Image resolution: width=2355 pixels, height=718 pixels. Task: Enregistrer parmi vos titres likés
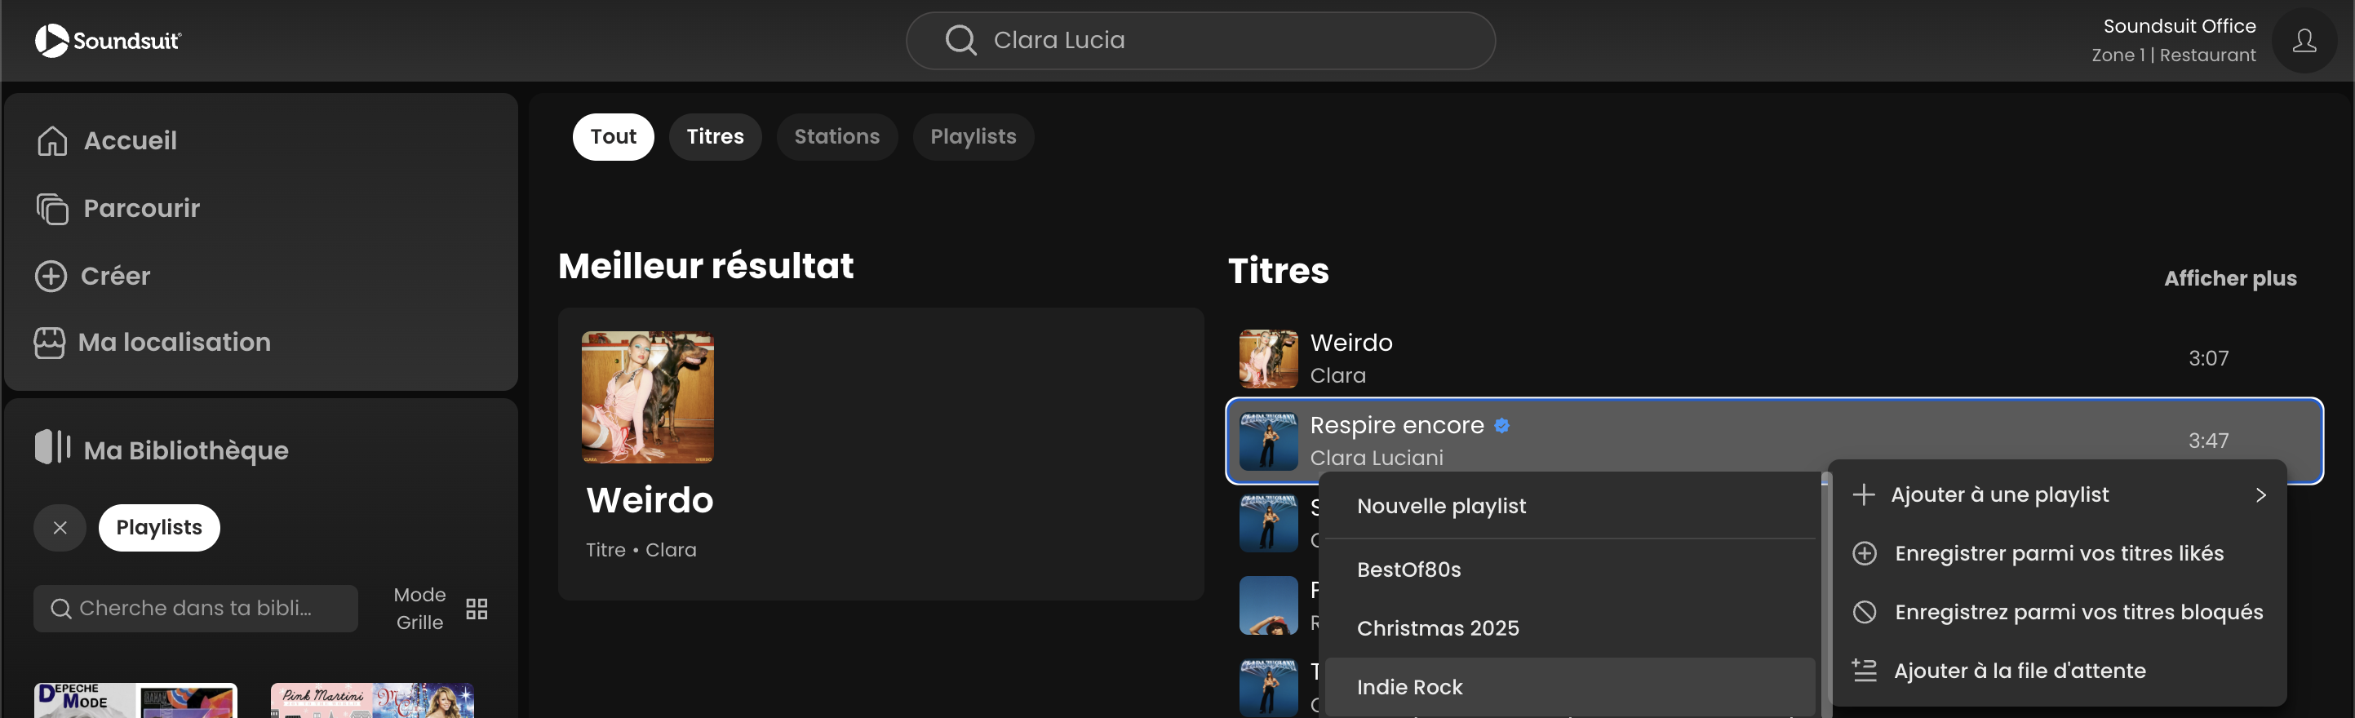pos(2058,553)
